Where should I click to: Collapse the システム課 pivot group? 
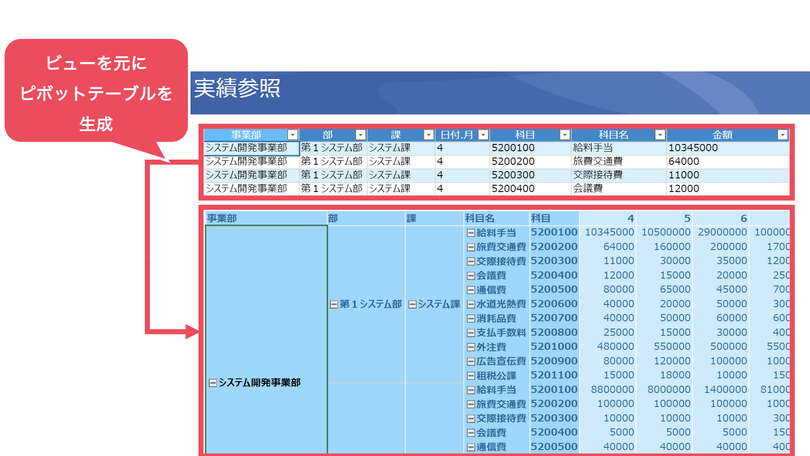pos(412,304)
